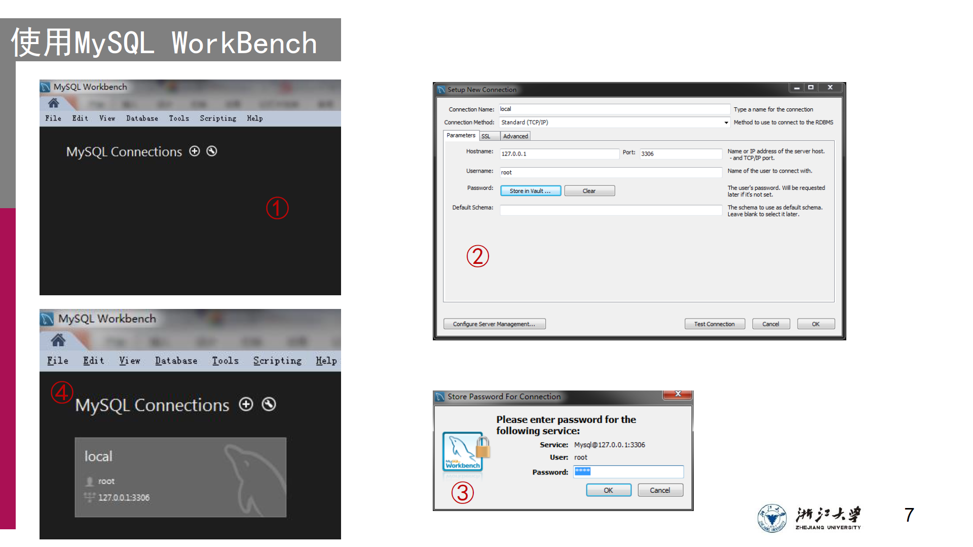Add new connection via plus icon in bottom window
Screen dimensions: 973x547
pyautogui.click(x=246, y=404)
